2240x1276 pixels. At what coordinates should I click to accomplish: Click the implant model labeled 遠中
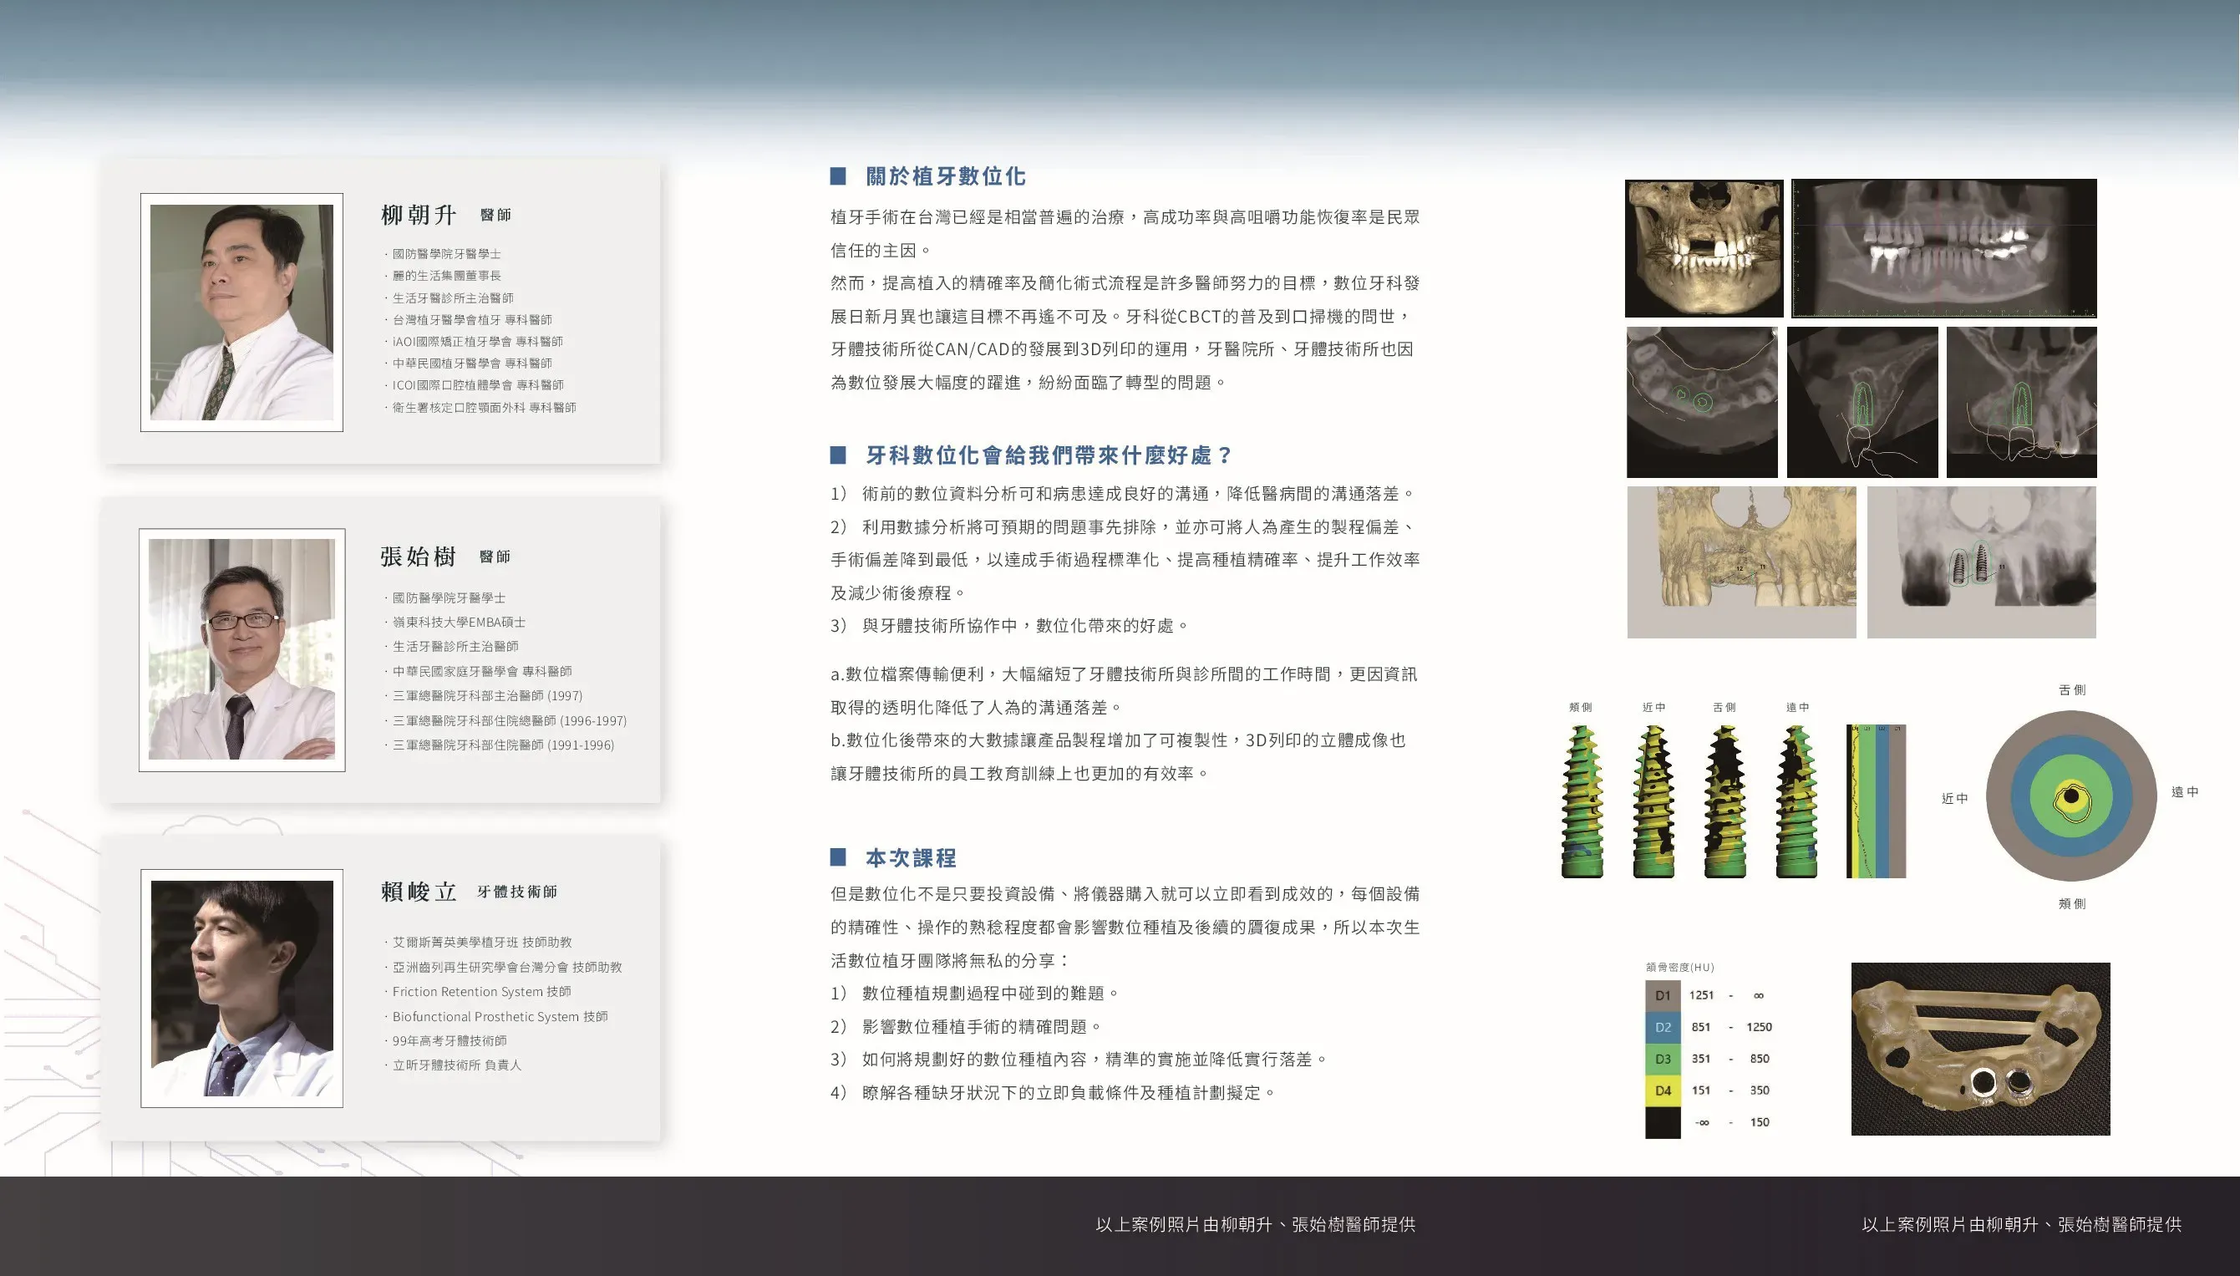[x=1796, y=802]
